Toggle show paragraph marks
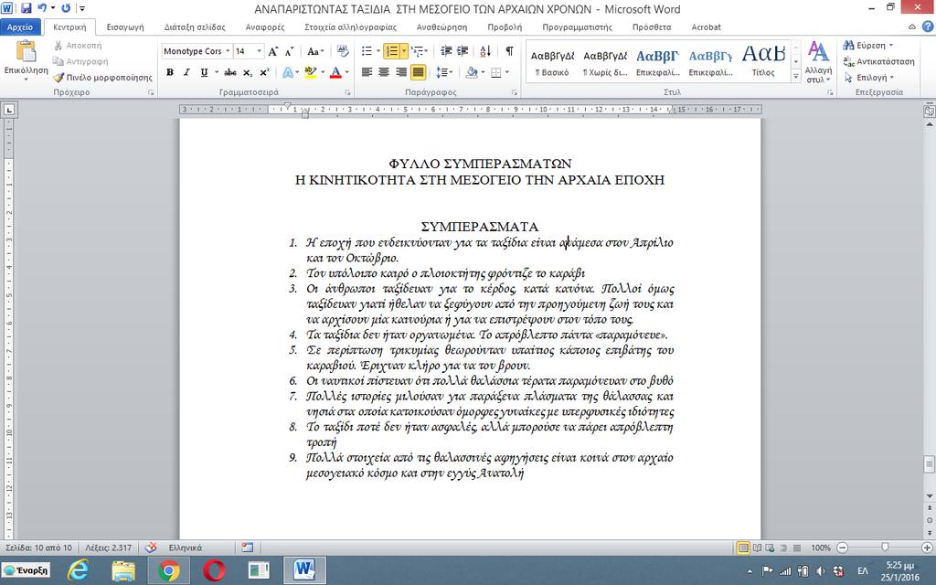Viewport: 936px width, 585px height. pyautogui.click(x=509, y=51)
